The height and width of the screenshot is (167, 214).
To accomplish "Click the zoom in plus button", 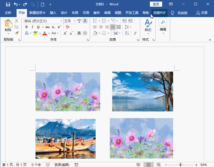I will tap(196, 165).
